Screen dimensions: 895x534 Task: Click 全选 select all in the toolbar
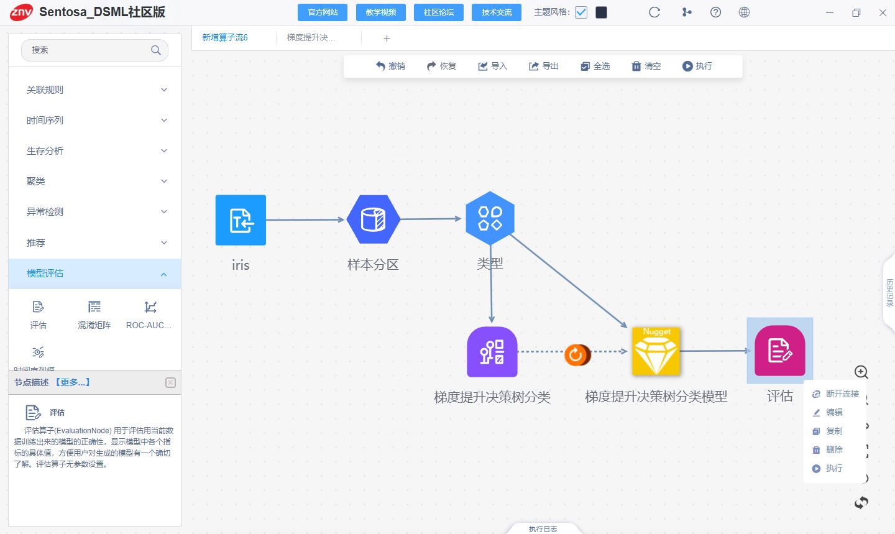pos(595,66)
